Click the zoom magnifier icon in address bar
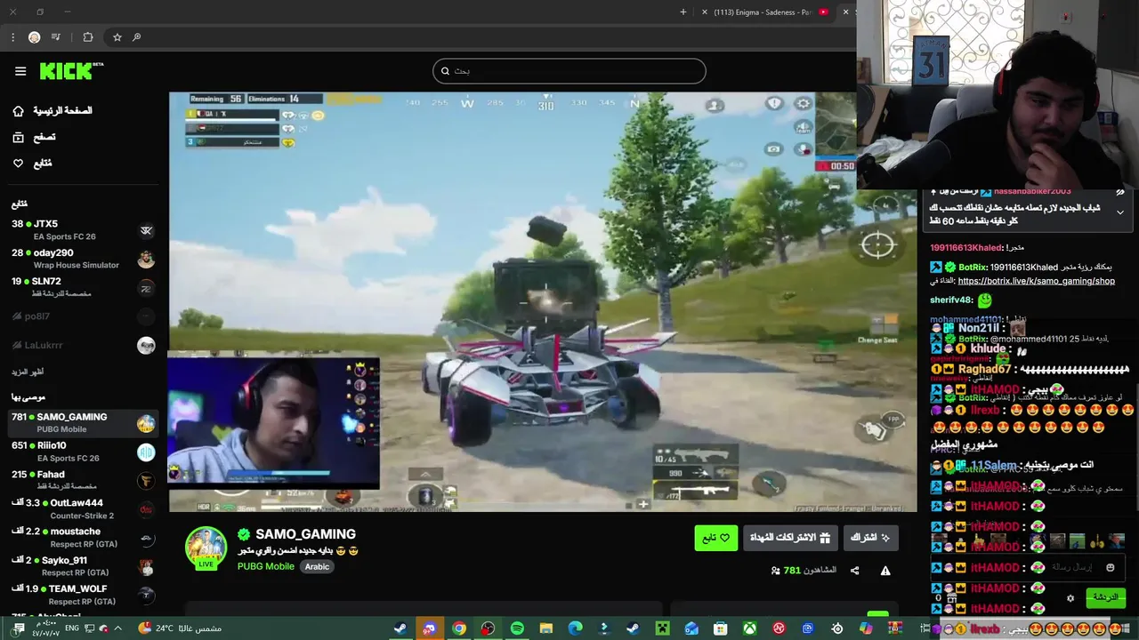 (x=136, y=37)
